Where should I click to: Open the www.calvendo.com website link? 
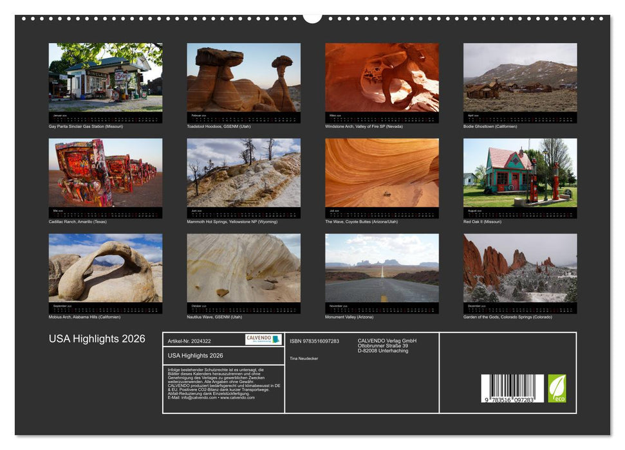click(x=238, y=398)
